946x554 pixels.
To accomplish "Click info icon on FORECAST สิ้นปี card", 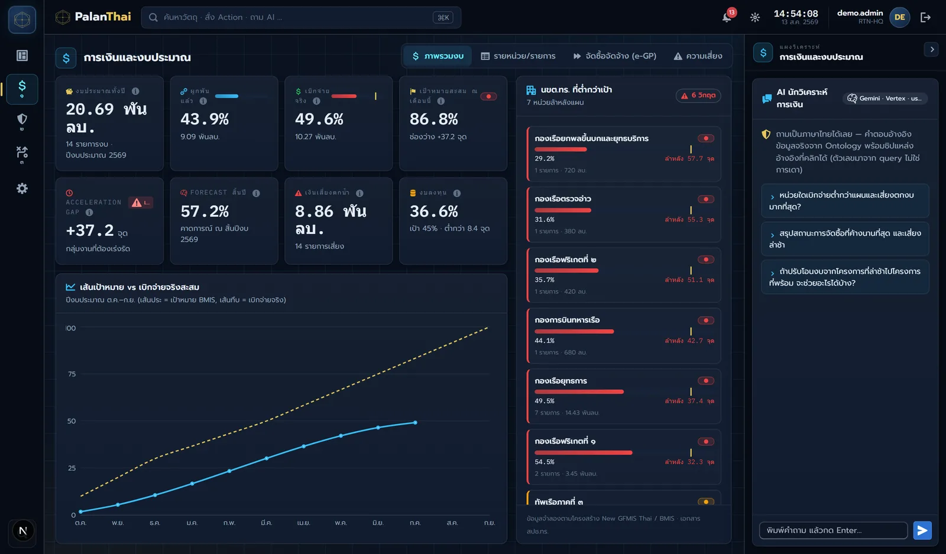I will pyautogui.click(x=256, y=193).
